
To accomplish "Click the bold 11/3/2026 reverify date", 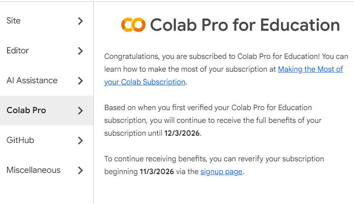I will pos(157,172).
